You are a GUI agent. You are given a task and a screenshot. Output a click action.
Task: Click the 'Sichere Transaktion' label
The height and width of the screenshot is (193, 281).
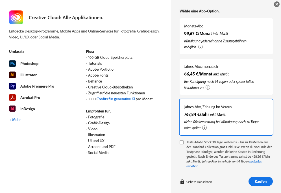[199, 182]
